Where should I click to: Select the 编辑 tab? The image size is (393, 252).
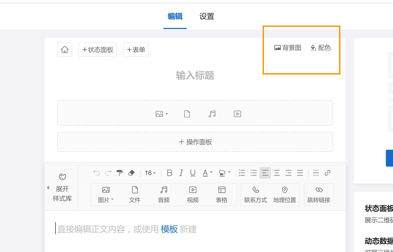tap(175, 17)
